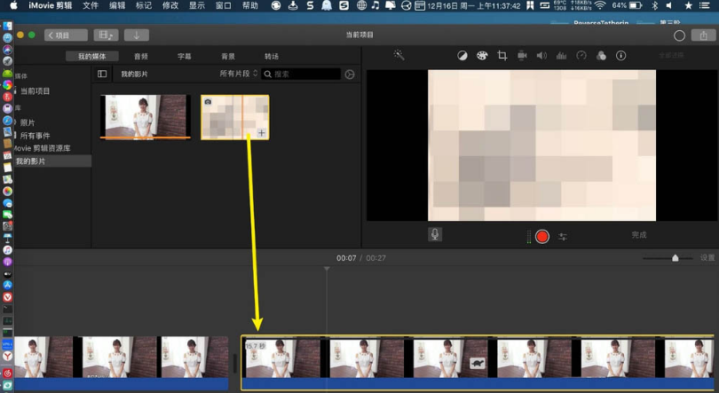Click the import media down-arrow button
This screenshot has height=393, width=719.
click(x=136, y=35)
